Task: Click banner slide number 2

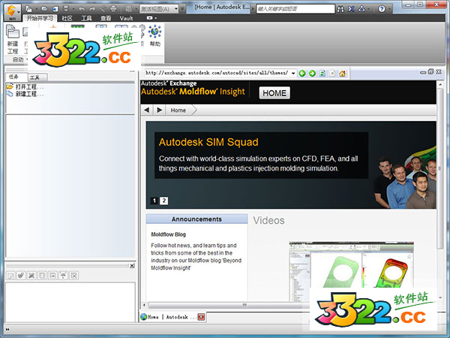Action: (x=163, y=201)
